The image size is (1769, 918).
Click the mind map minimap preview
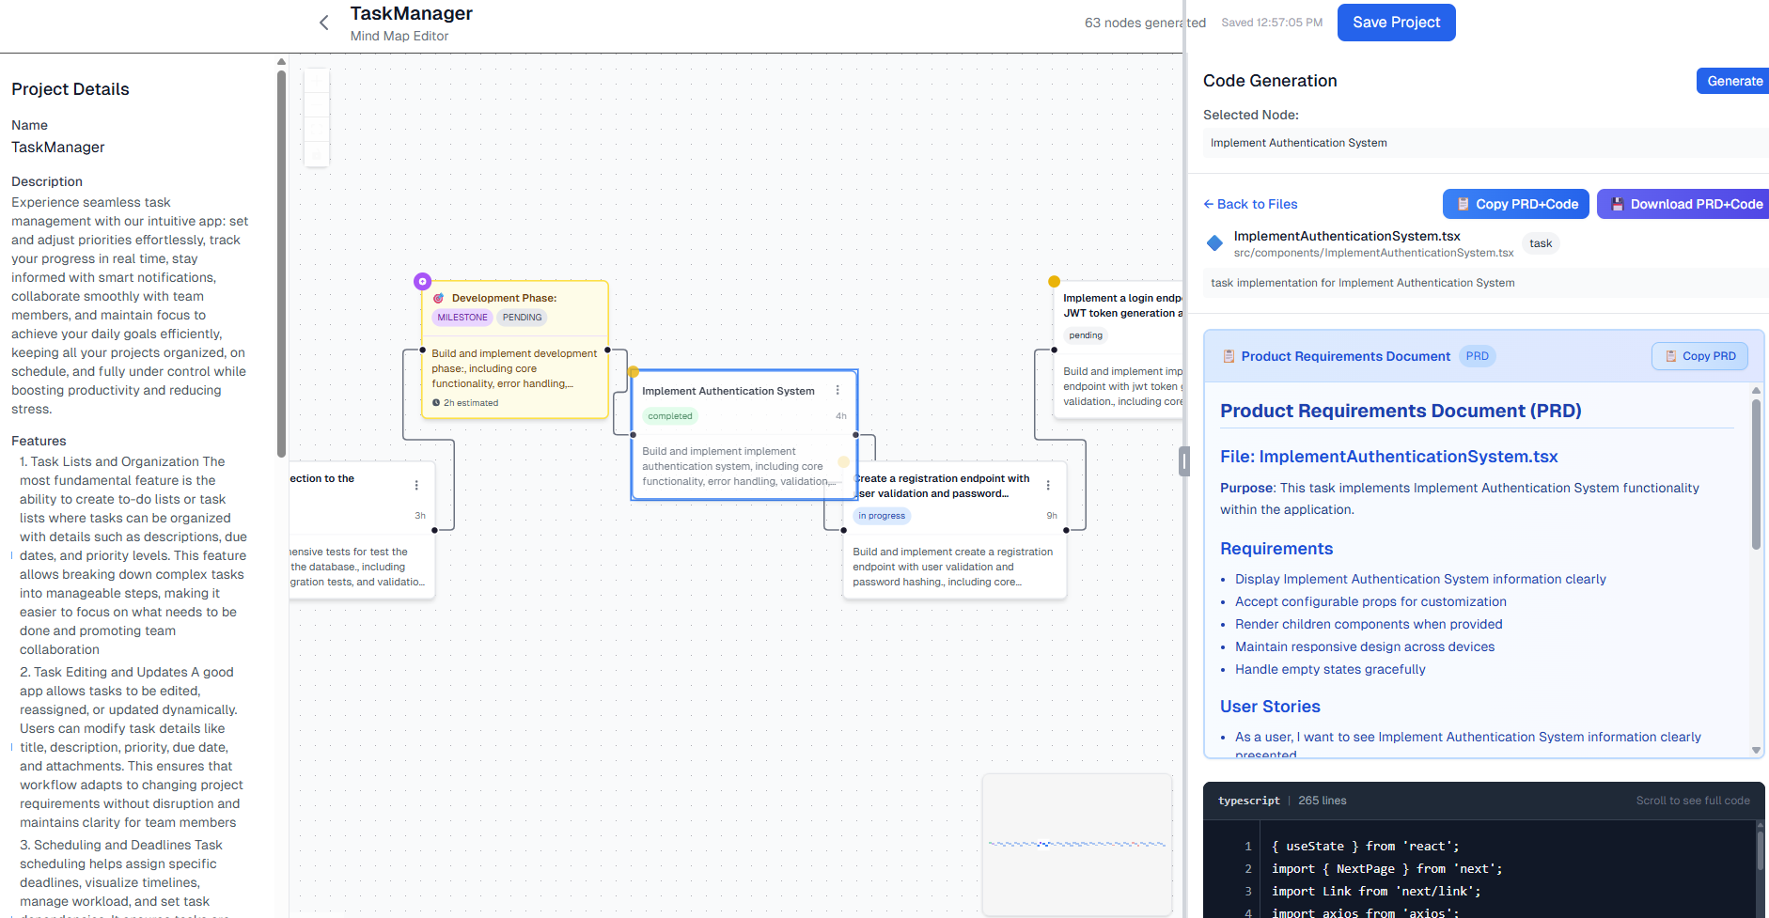tap(1076, 844)
